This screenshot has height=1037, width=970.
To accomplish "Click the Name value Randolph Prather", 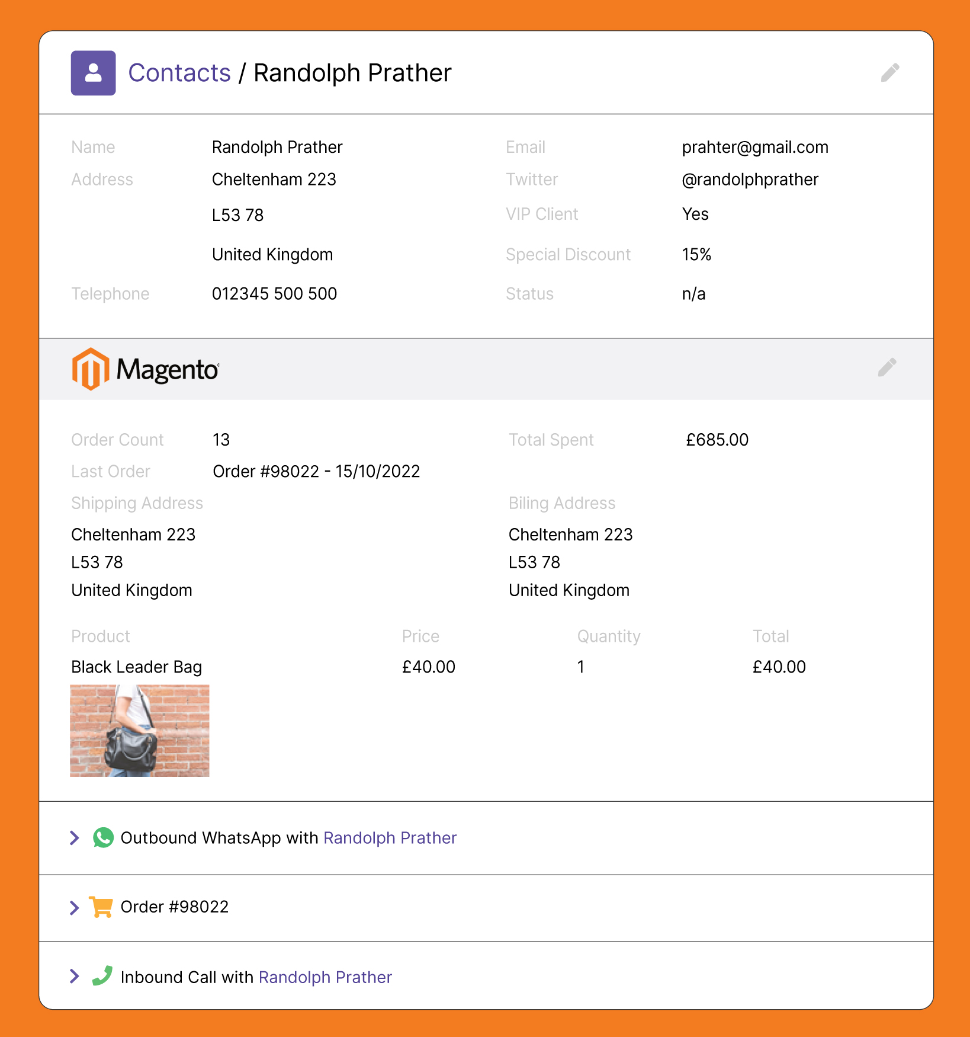I will coord(277,147).
